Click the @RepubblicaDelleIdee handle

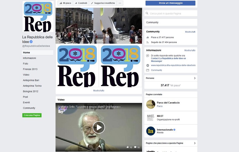pos(36,46)
